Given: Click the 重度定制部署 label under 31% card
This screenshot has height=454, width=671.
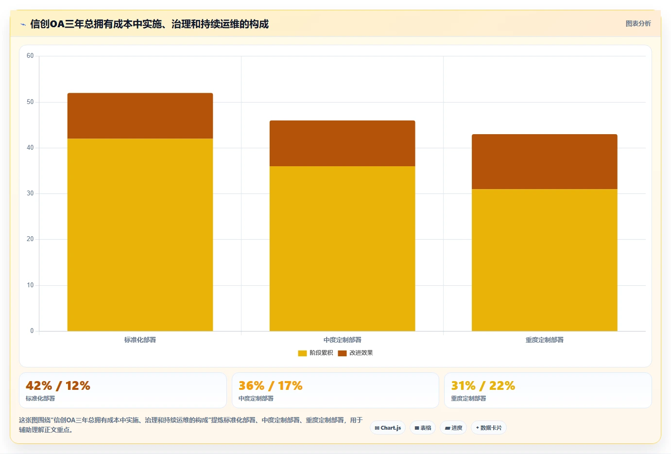Looking at the screenshot, I should pos(468,399).
